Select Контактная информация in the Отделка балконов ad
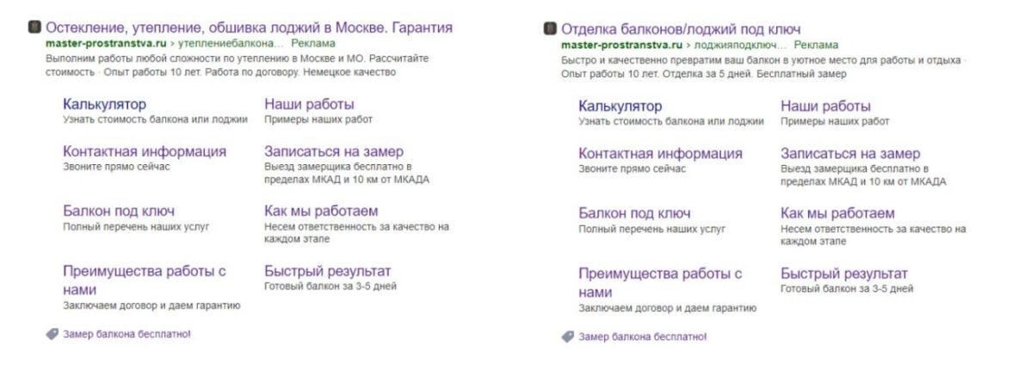 click(660, 154)
